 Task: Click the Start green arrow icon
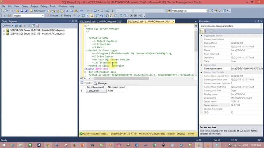coord(113,11)
